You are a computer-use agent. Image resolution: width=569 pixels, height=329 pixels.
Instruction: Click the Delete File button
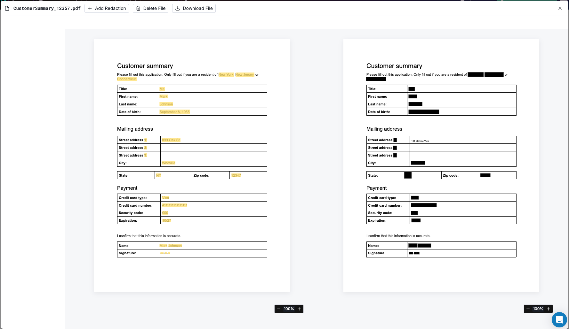point(150,8)
